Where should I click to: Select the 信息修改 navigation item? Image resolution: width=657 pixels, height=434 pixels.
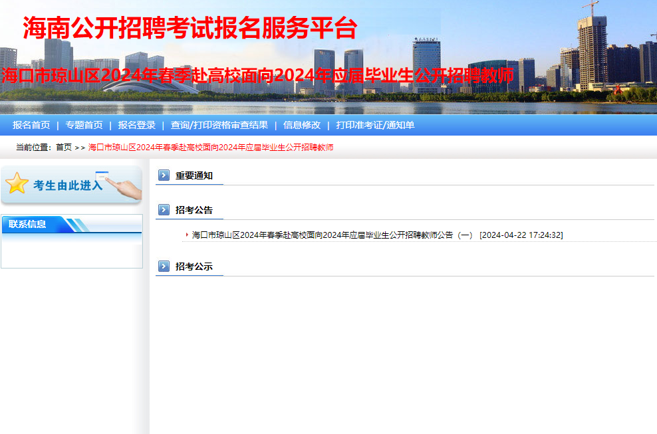(301, 124)
